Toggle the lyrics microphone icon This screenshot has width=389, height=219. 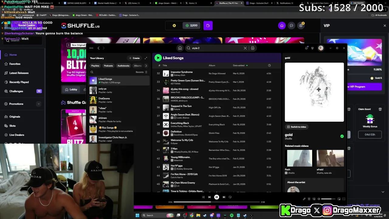[x=304, y=199]
